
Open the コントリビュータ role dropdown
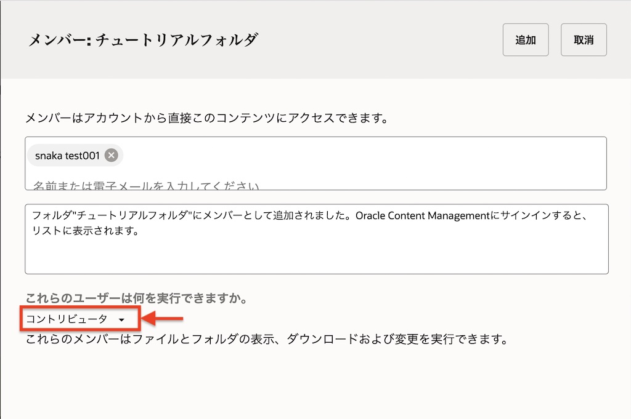[74, 319]
